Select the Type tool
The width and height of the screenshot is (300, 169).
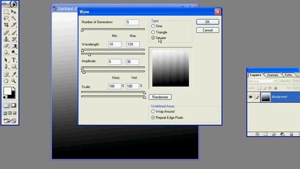point(14,60)
